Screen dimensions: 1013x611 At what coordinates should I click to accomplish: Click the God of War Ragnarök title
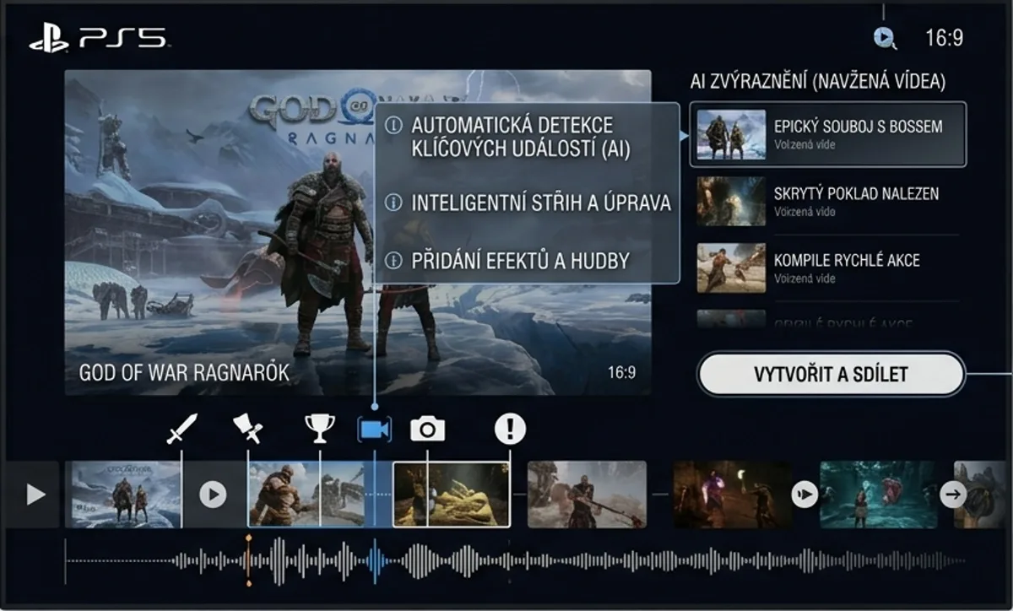(184, 372)
